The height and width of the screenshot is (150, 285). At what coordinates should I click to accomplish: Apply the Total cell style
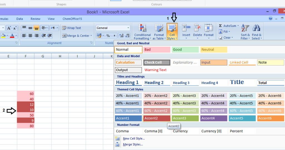pos(271,83)
